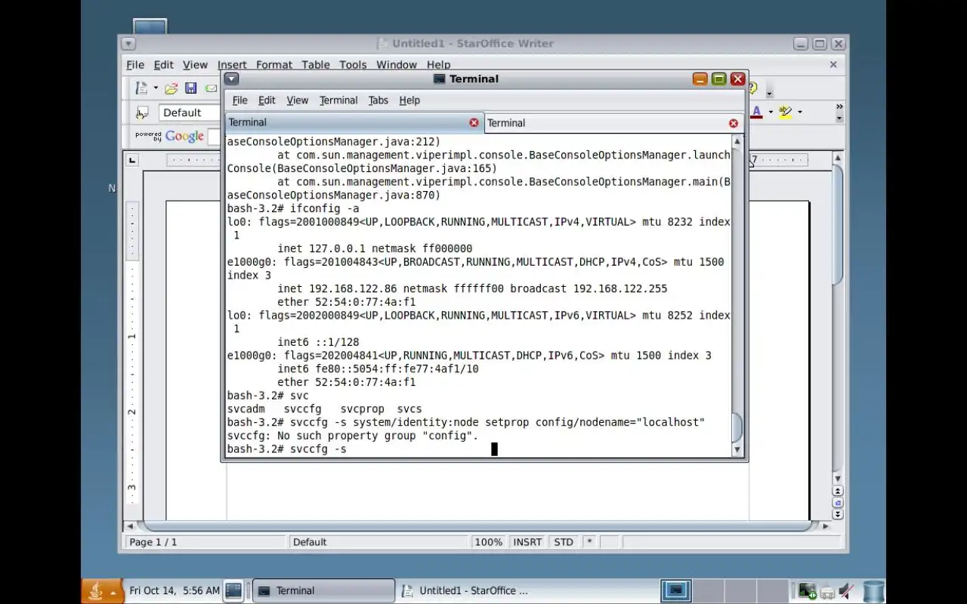This screenshot has height=604, width=967.
Task: Click the 'bash-3.2# ifconfig -a' command line
Action: 293,208
